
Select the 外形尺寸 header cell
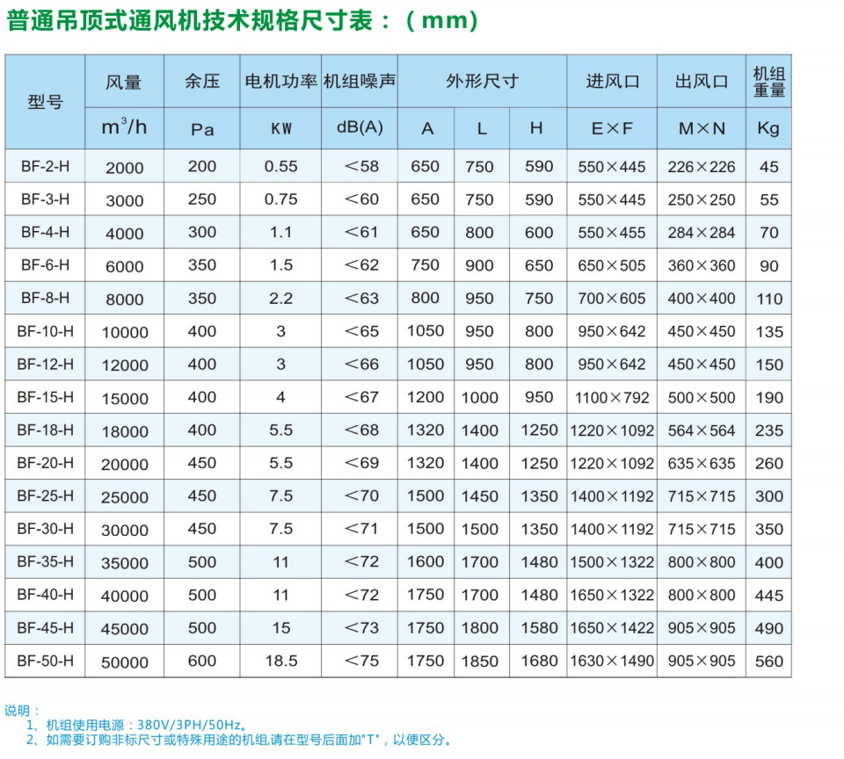[x=482, y=82]
